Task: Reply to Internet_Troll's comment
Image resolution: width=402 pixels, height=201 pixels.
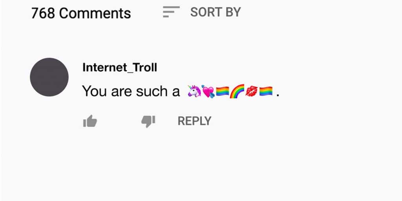Action: point(195,121)
